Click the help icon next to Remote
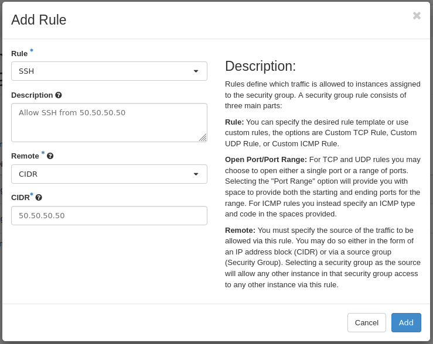The width and height of the screenshot is (433, 344). point(50,156)
